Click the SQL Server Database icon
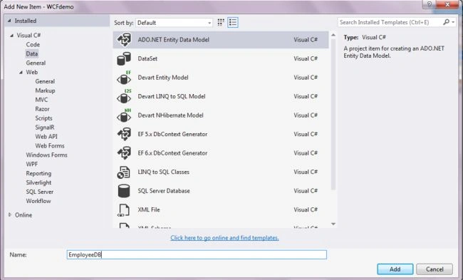 pyautogui.click(x=124, y=191)
